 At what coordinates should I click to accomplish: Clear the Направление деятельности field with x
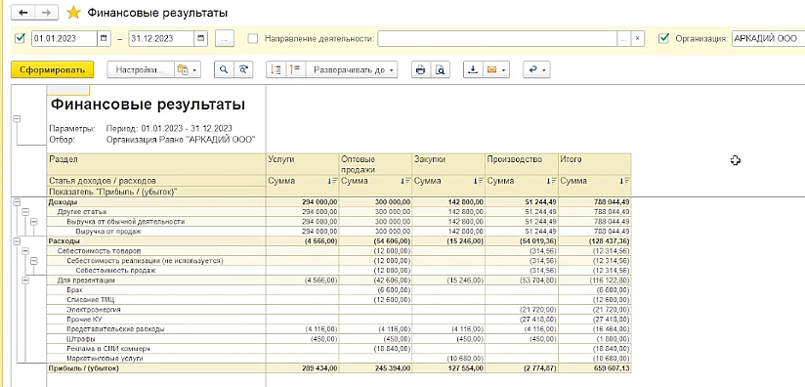[637, 38]
